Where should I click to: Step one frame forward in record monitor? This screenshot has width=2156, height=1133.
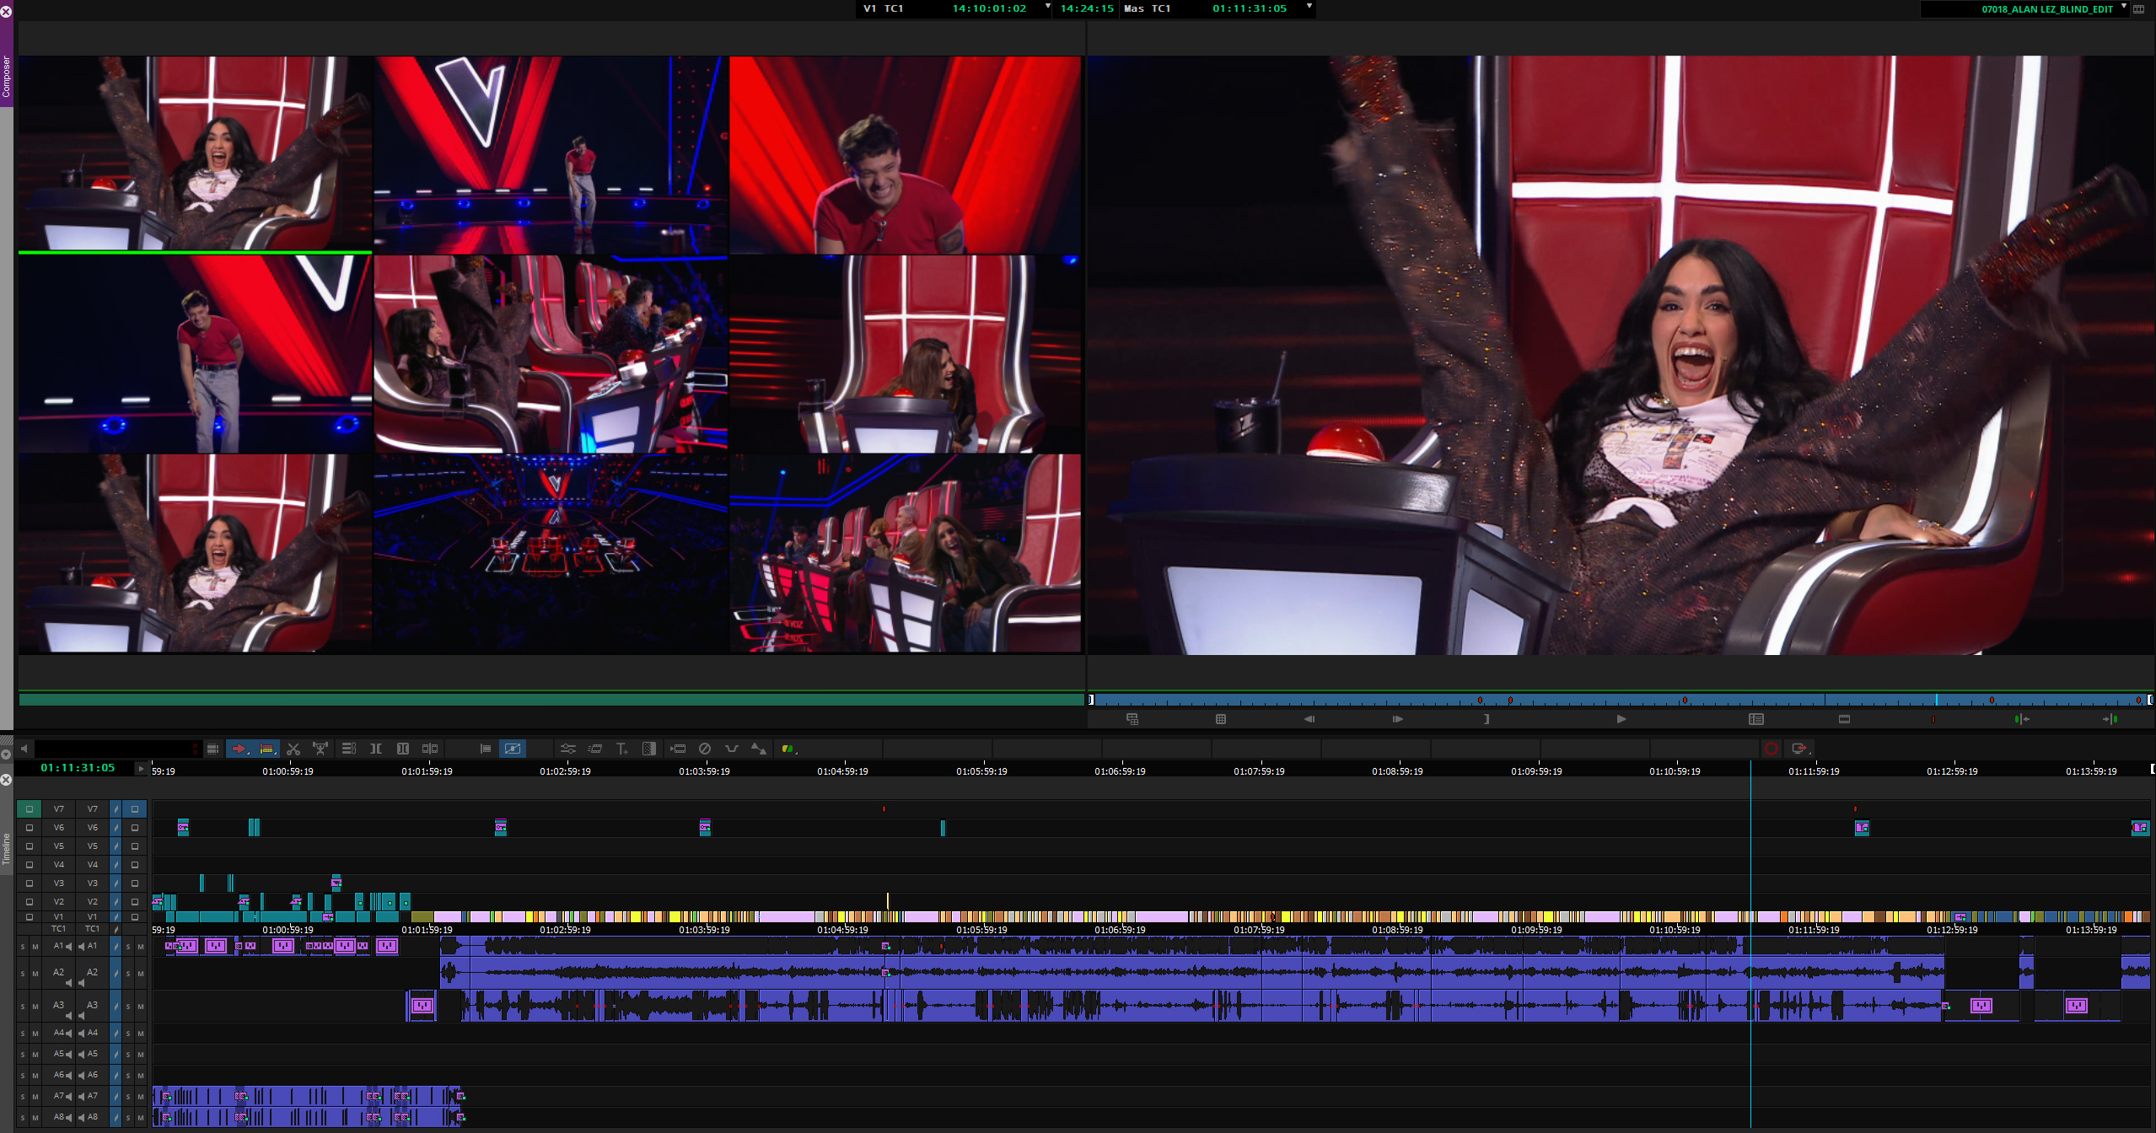1398,719
